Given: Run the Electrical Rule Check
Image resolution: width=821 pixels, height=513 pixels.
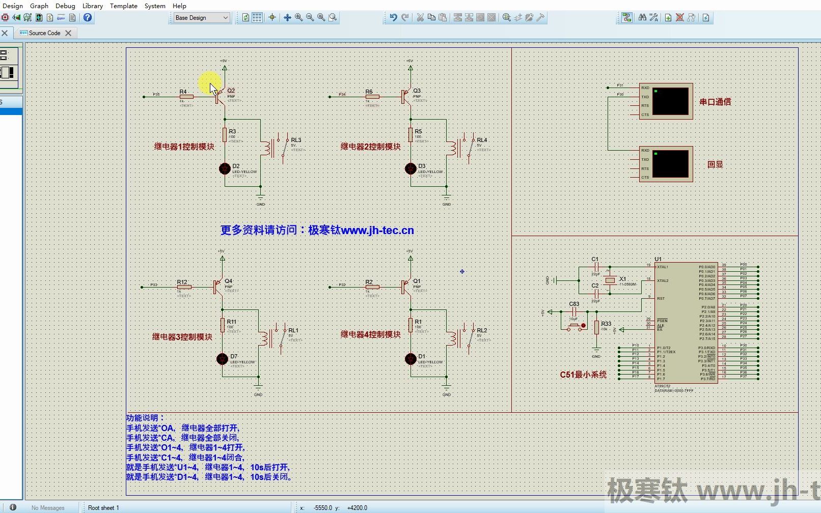Looking at the screenshot, I should tap(705, 18).
